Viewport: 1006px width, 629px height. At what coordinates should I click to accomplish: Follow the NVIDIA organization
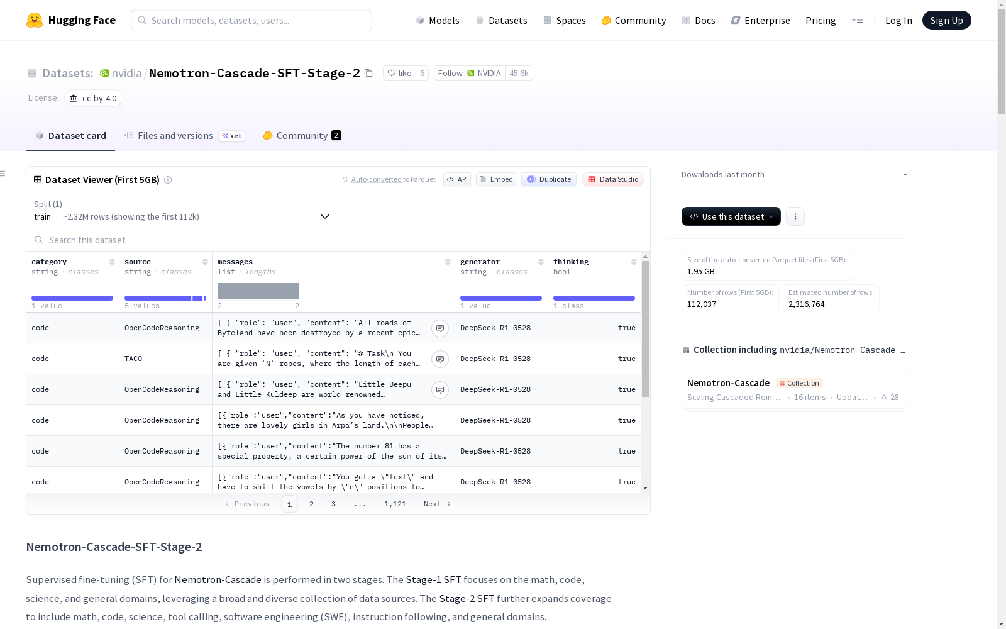tap(469, 74)
